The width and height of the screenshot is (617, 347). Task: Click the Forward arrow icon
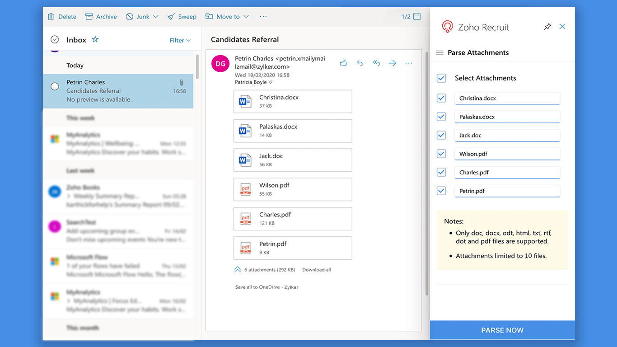click(393, 63)
